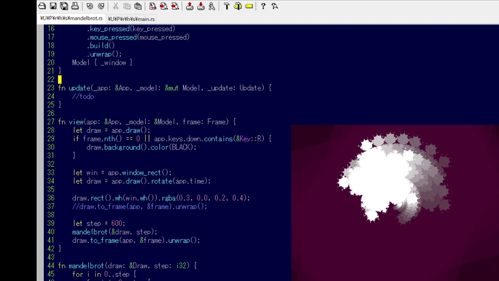Click the red down-arrow tray icon
Screen dimensions: 499x281
(201, 6)
